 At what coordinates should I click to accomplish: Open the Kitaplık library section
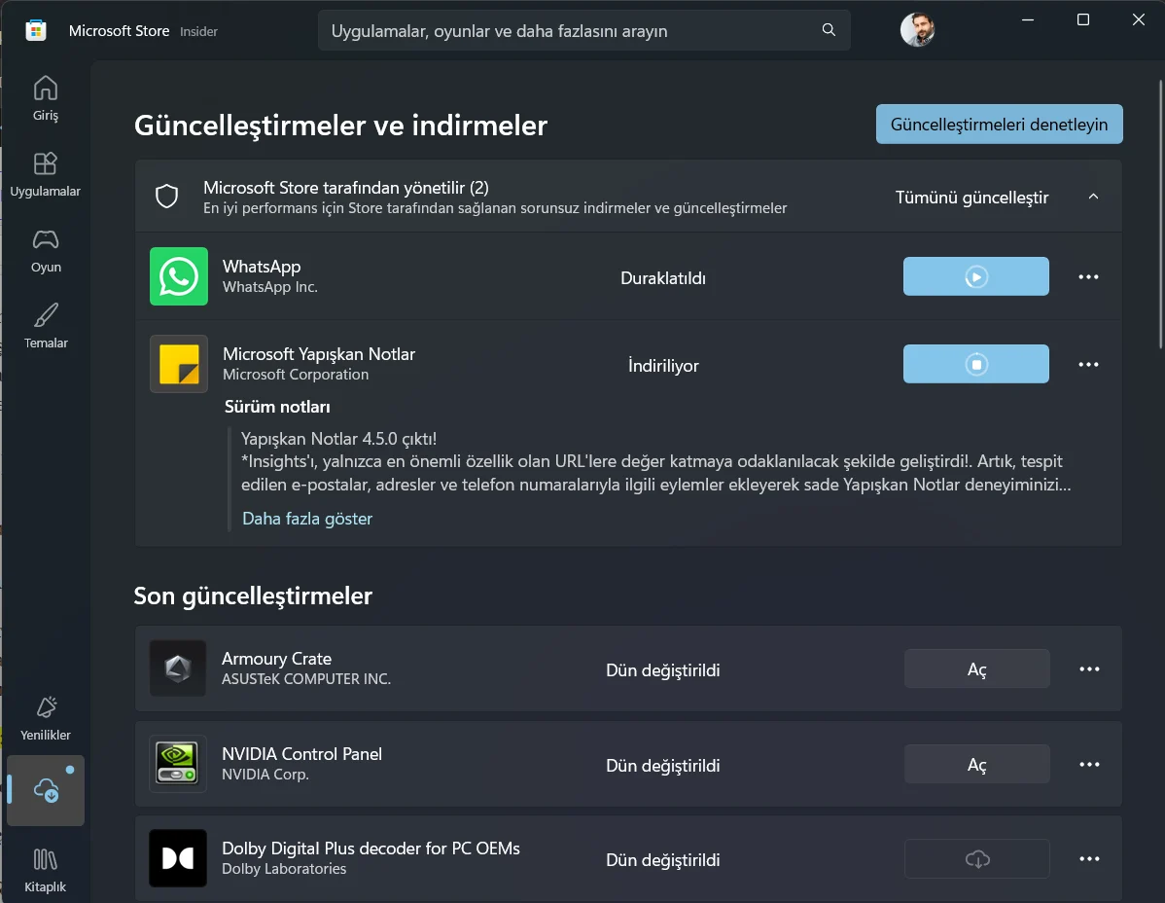point(46,870)
